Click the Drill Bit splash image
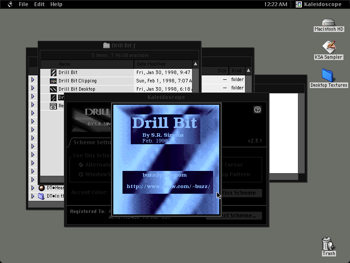Image resolution: width=350 pixels, height=263 pixels. point(166,160)
